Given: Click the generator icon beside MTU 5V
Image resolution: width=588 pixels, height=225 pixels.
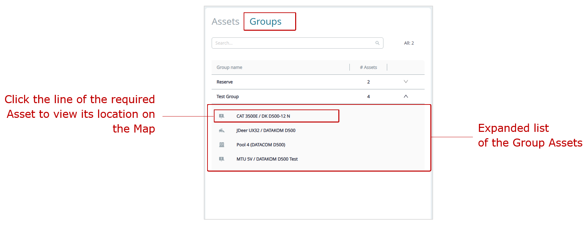Looking at the screenshot, I should tap(222, 159).
